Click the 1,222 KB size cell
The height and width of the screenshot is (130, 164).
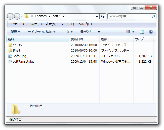[145, 62]
